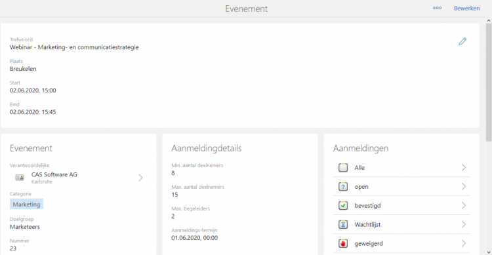Click the Karlsruhe location subtitle

(42, 182)
